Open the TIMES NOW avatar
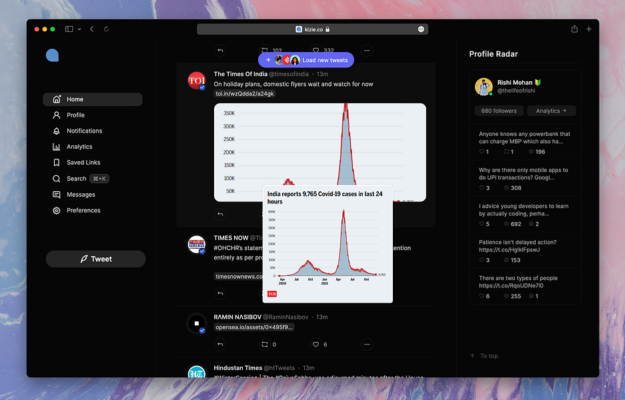The width and height of the screenshot is (625, 400). pyautogui.click(x=197, y=244)
